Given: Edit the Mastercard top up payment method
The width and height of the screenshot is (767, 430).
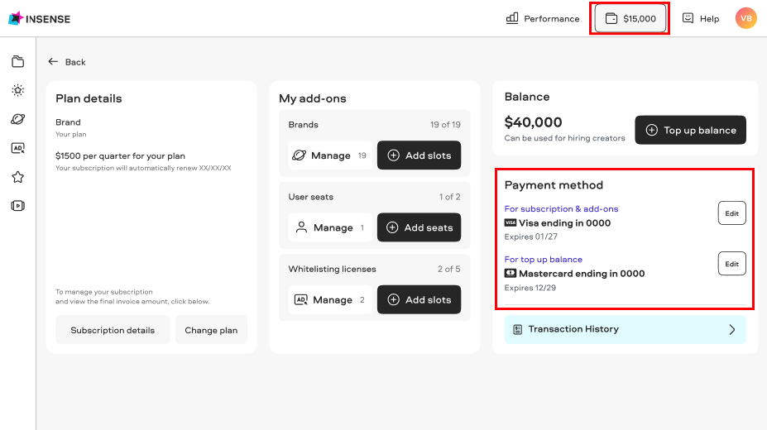Looking at the screenshot, I should click(731, 264).
